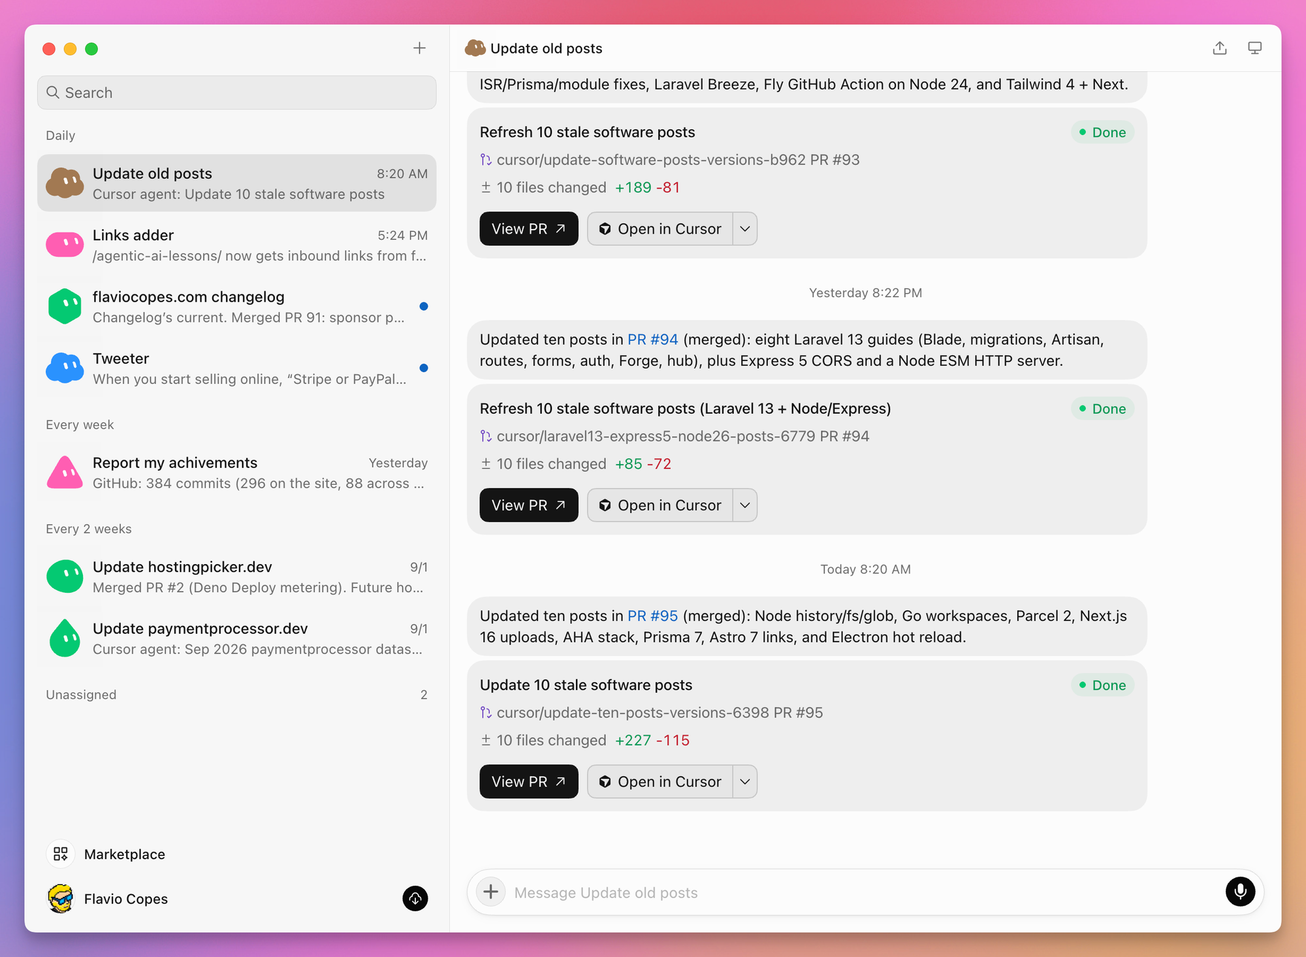The width and height of the screenshot is (1306, 957).
Task: Expand the Unassigned section
Action: pyautogui.click(x=236, y=695)
